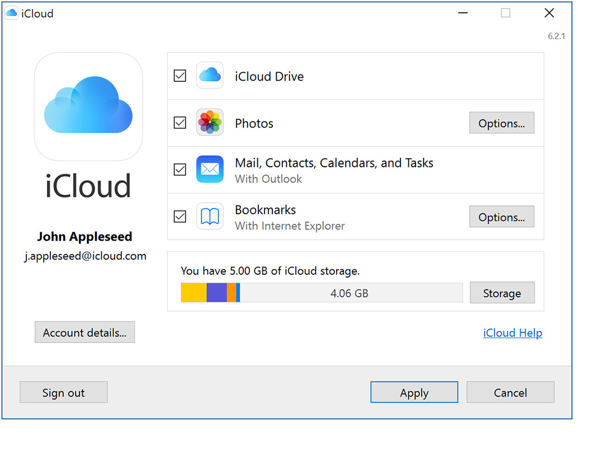The height and width of the screenshot is (470, 613).
Task: Click the title bar iCloud icon
Action: (x=11, y=13)
